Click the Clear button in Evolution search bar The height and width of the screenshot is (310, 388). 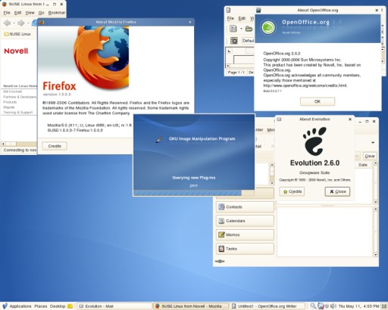point(370,156)
